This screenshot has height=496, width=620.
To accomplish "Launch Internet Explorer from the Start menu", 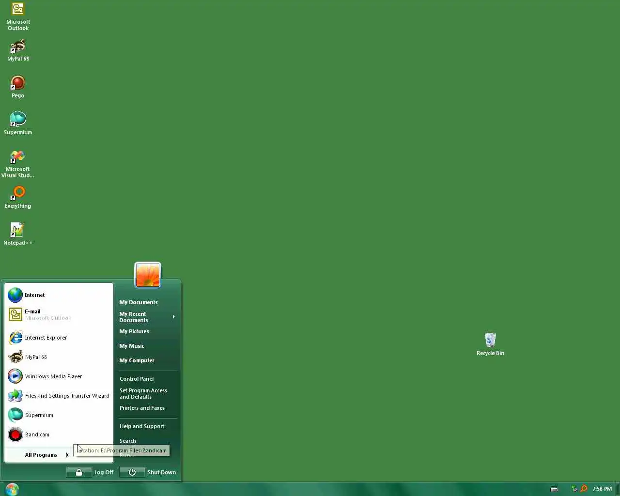I will 59,338.
